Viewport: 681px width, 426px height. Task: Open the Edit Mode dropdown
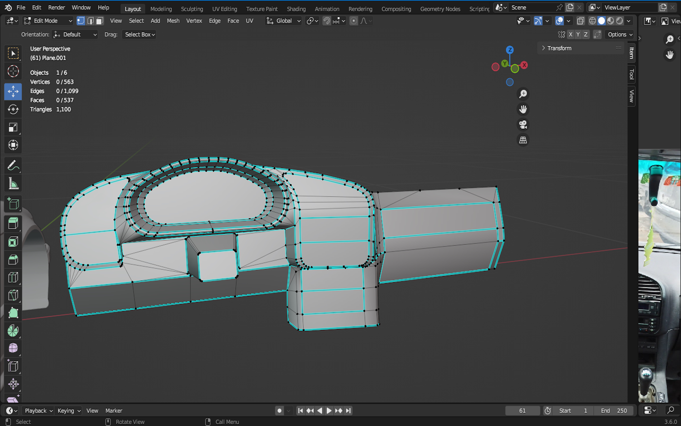pos(48,21)
